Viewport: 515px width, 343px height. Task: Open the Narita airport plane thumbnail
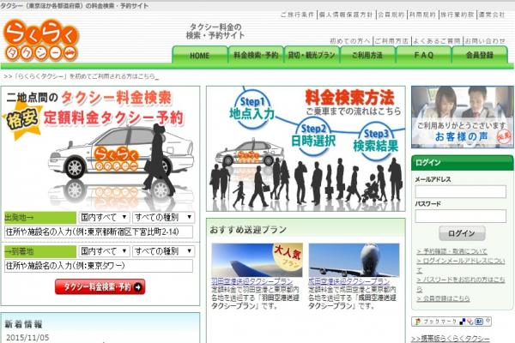tap(354, 260)
